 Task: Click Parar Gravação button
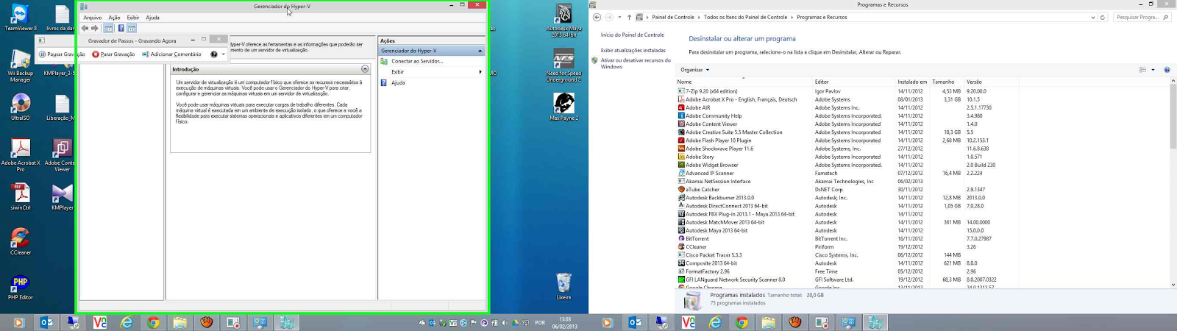[113, 54]
